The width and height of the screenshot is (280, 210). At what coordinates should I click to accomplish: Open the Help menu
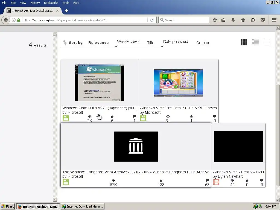[76, 3]
